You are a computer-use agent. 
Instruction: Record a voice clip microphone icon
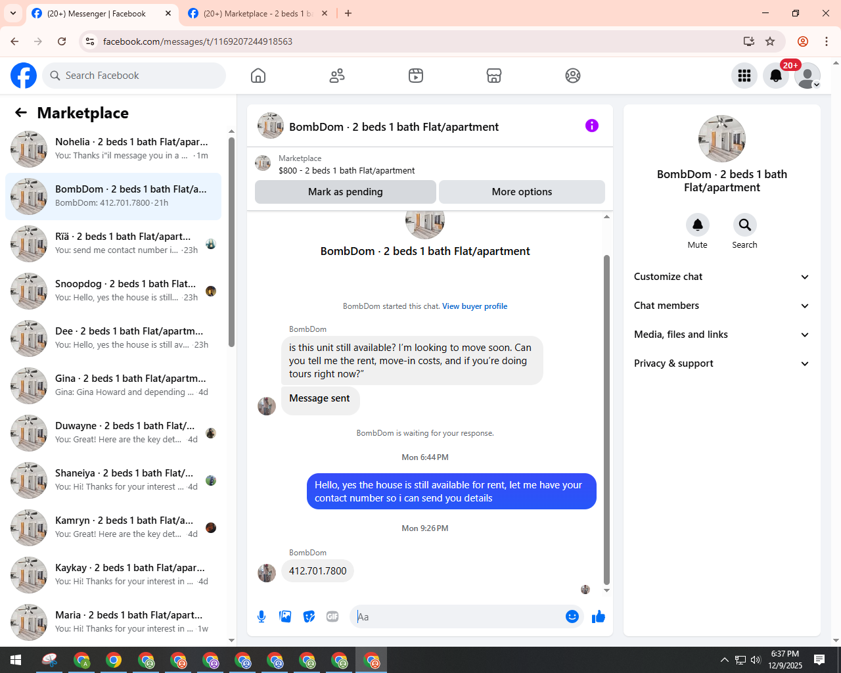[x=261, y=616]
